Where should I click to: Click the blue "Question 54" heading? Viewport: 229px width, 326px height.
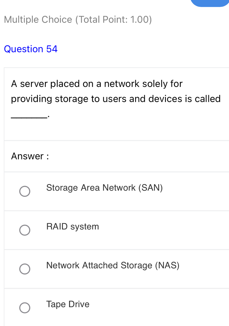[31, 49]
